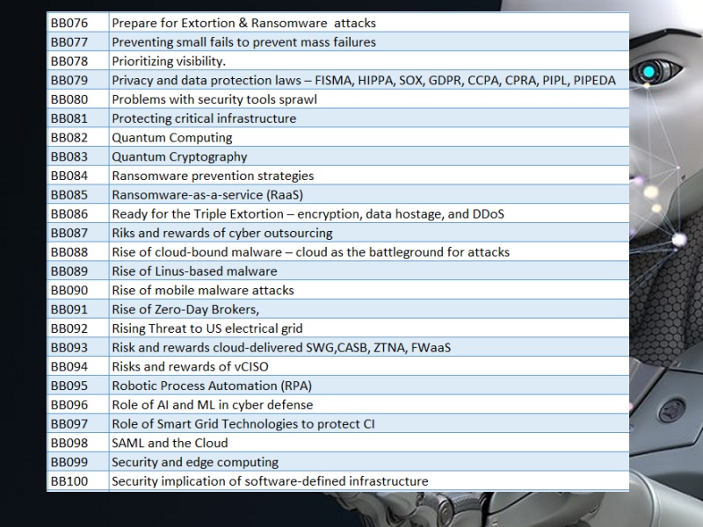The height and width of the screenshot is (527, 703).
Task: Click the BB088 code cell
Action: 69,252
